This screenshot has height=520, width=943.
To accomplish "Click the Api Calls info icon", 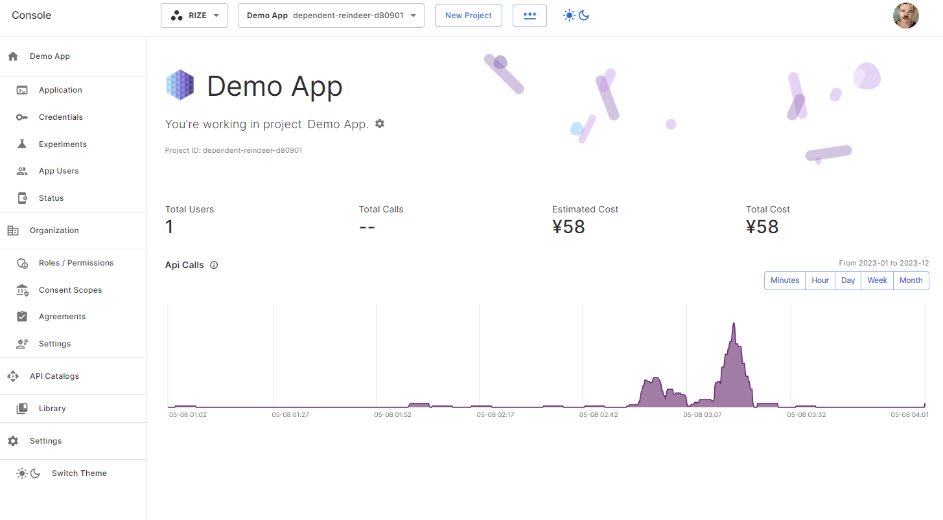I will point(214,265).
